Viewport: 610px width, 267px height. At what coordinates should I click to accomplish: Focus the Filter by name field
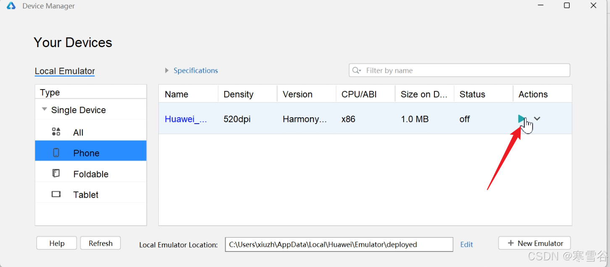coord(459,70)
